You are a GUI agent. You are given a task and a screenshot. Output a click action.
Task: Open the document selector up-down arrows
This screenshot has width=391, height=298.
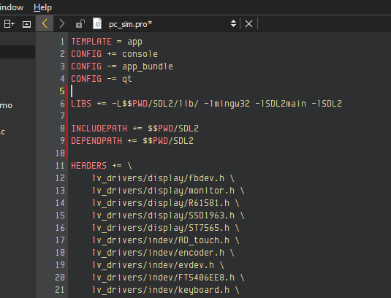233,23
